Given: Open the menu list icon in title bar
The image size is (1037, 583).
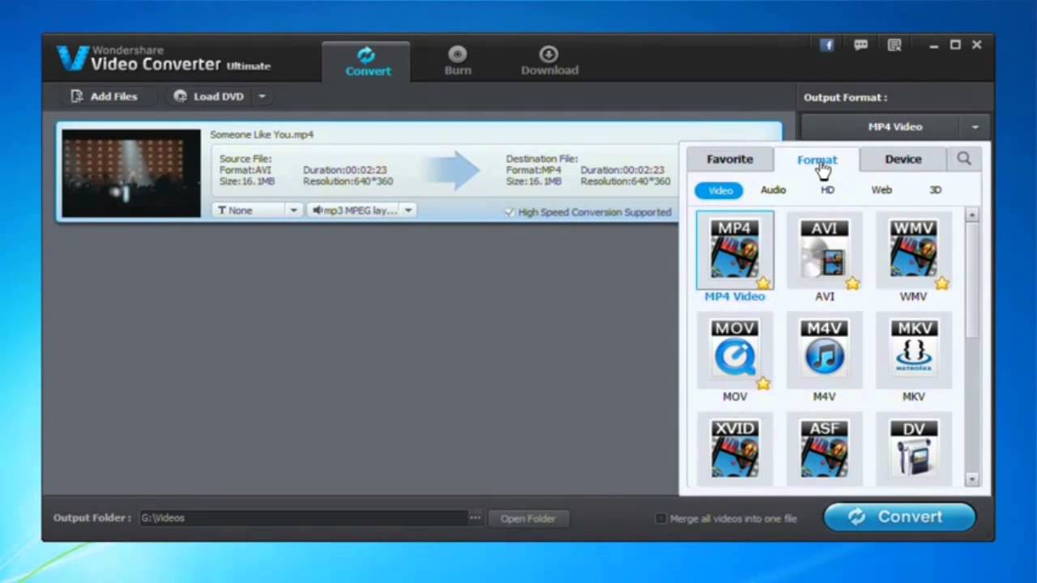Looking at the screenshot, I should [x=894, y=45].
